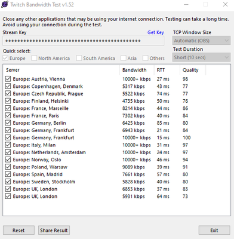Click the Exit button

214,230
